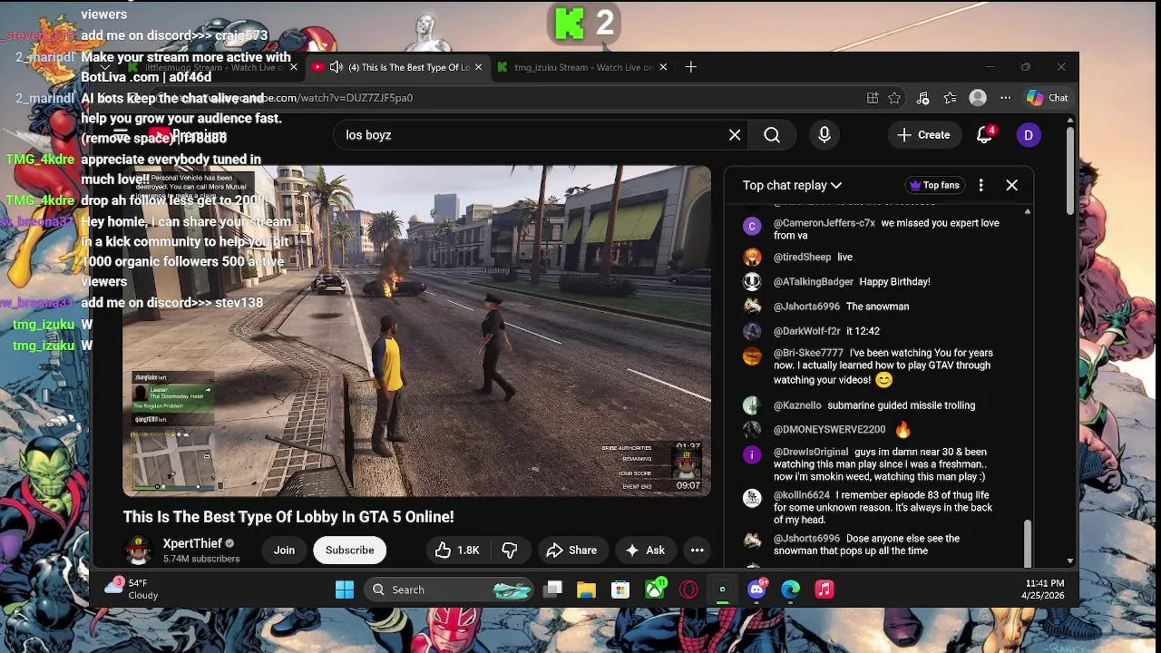Dislike the video with thumbs down

[510, 551]
